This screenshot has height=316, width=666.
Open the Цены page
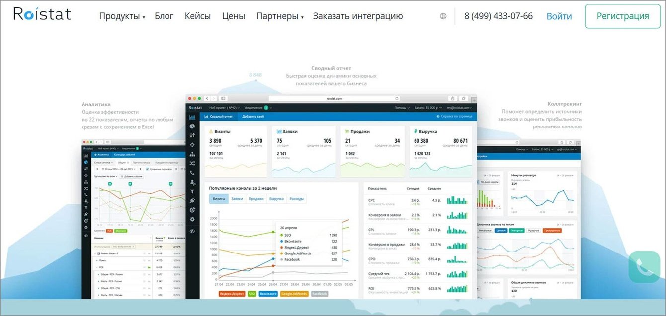coord(234,16)
